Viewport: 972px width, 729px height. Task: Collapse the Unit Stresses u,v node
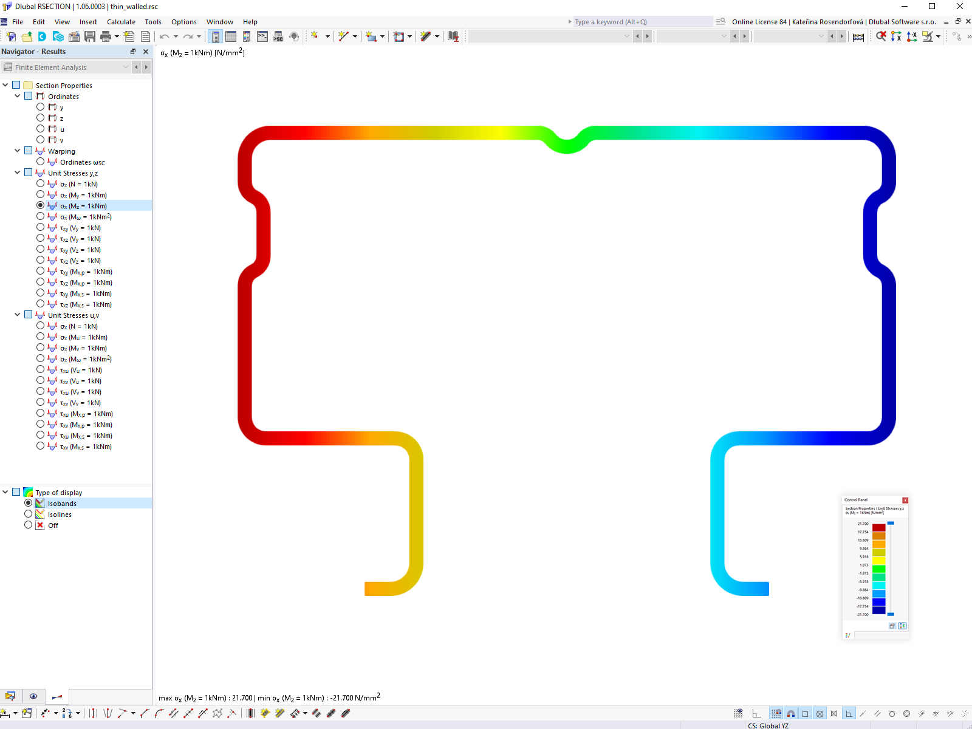tap(18, 315)
